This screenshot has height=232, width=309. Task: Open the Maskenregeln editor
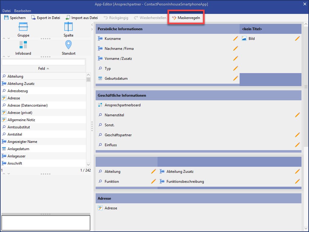[186, 18]
